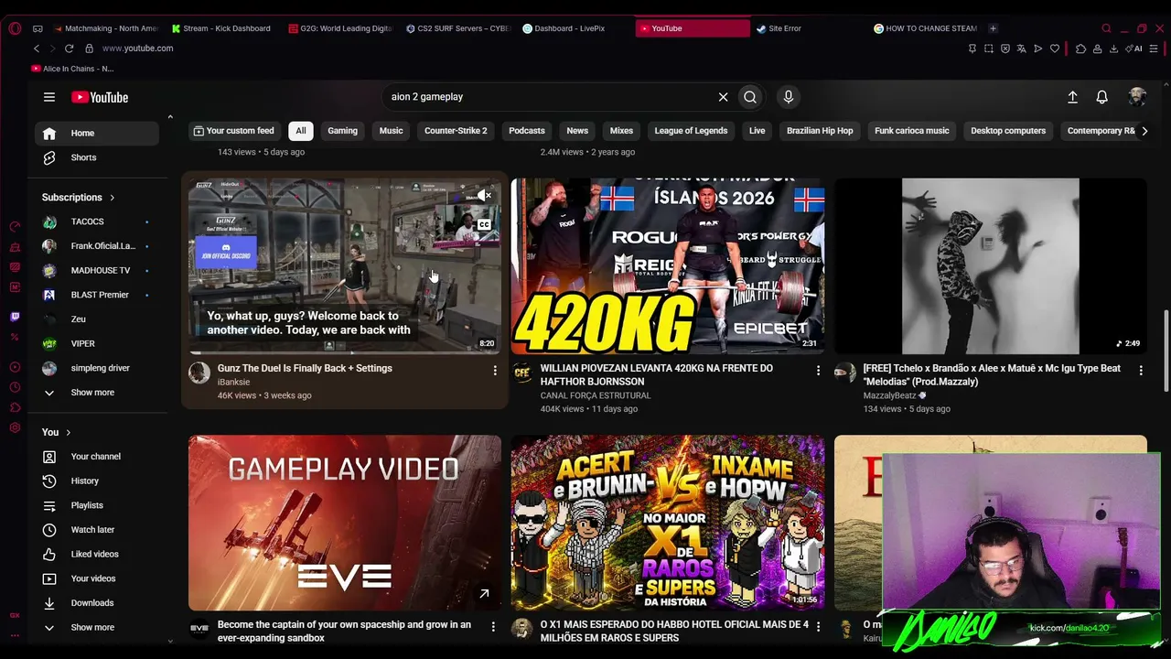This screenshot has height=659, width=1171.
Task: Open the GX Corner sidebar icon
Action: click(15, 615)
